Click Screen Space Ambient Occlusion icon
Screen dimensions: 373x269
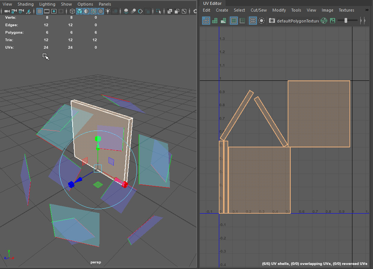126,11
